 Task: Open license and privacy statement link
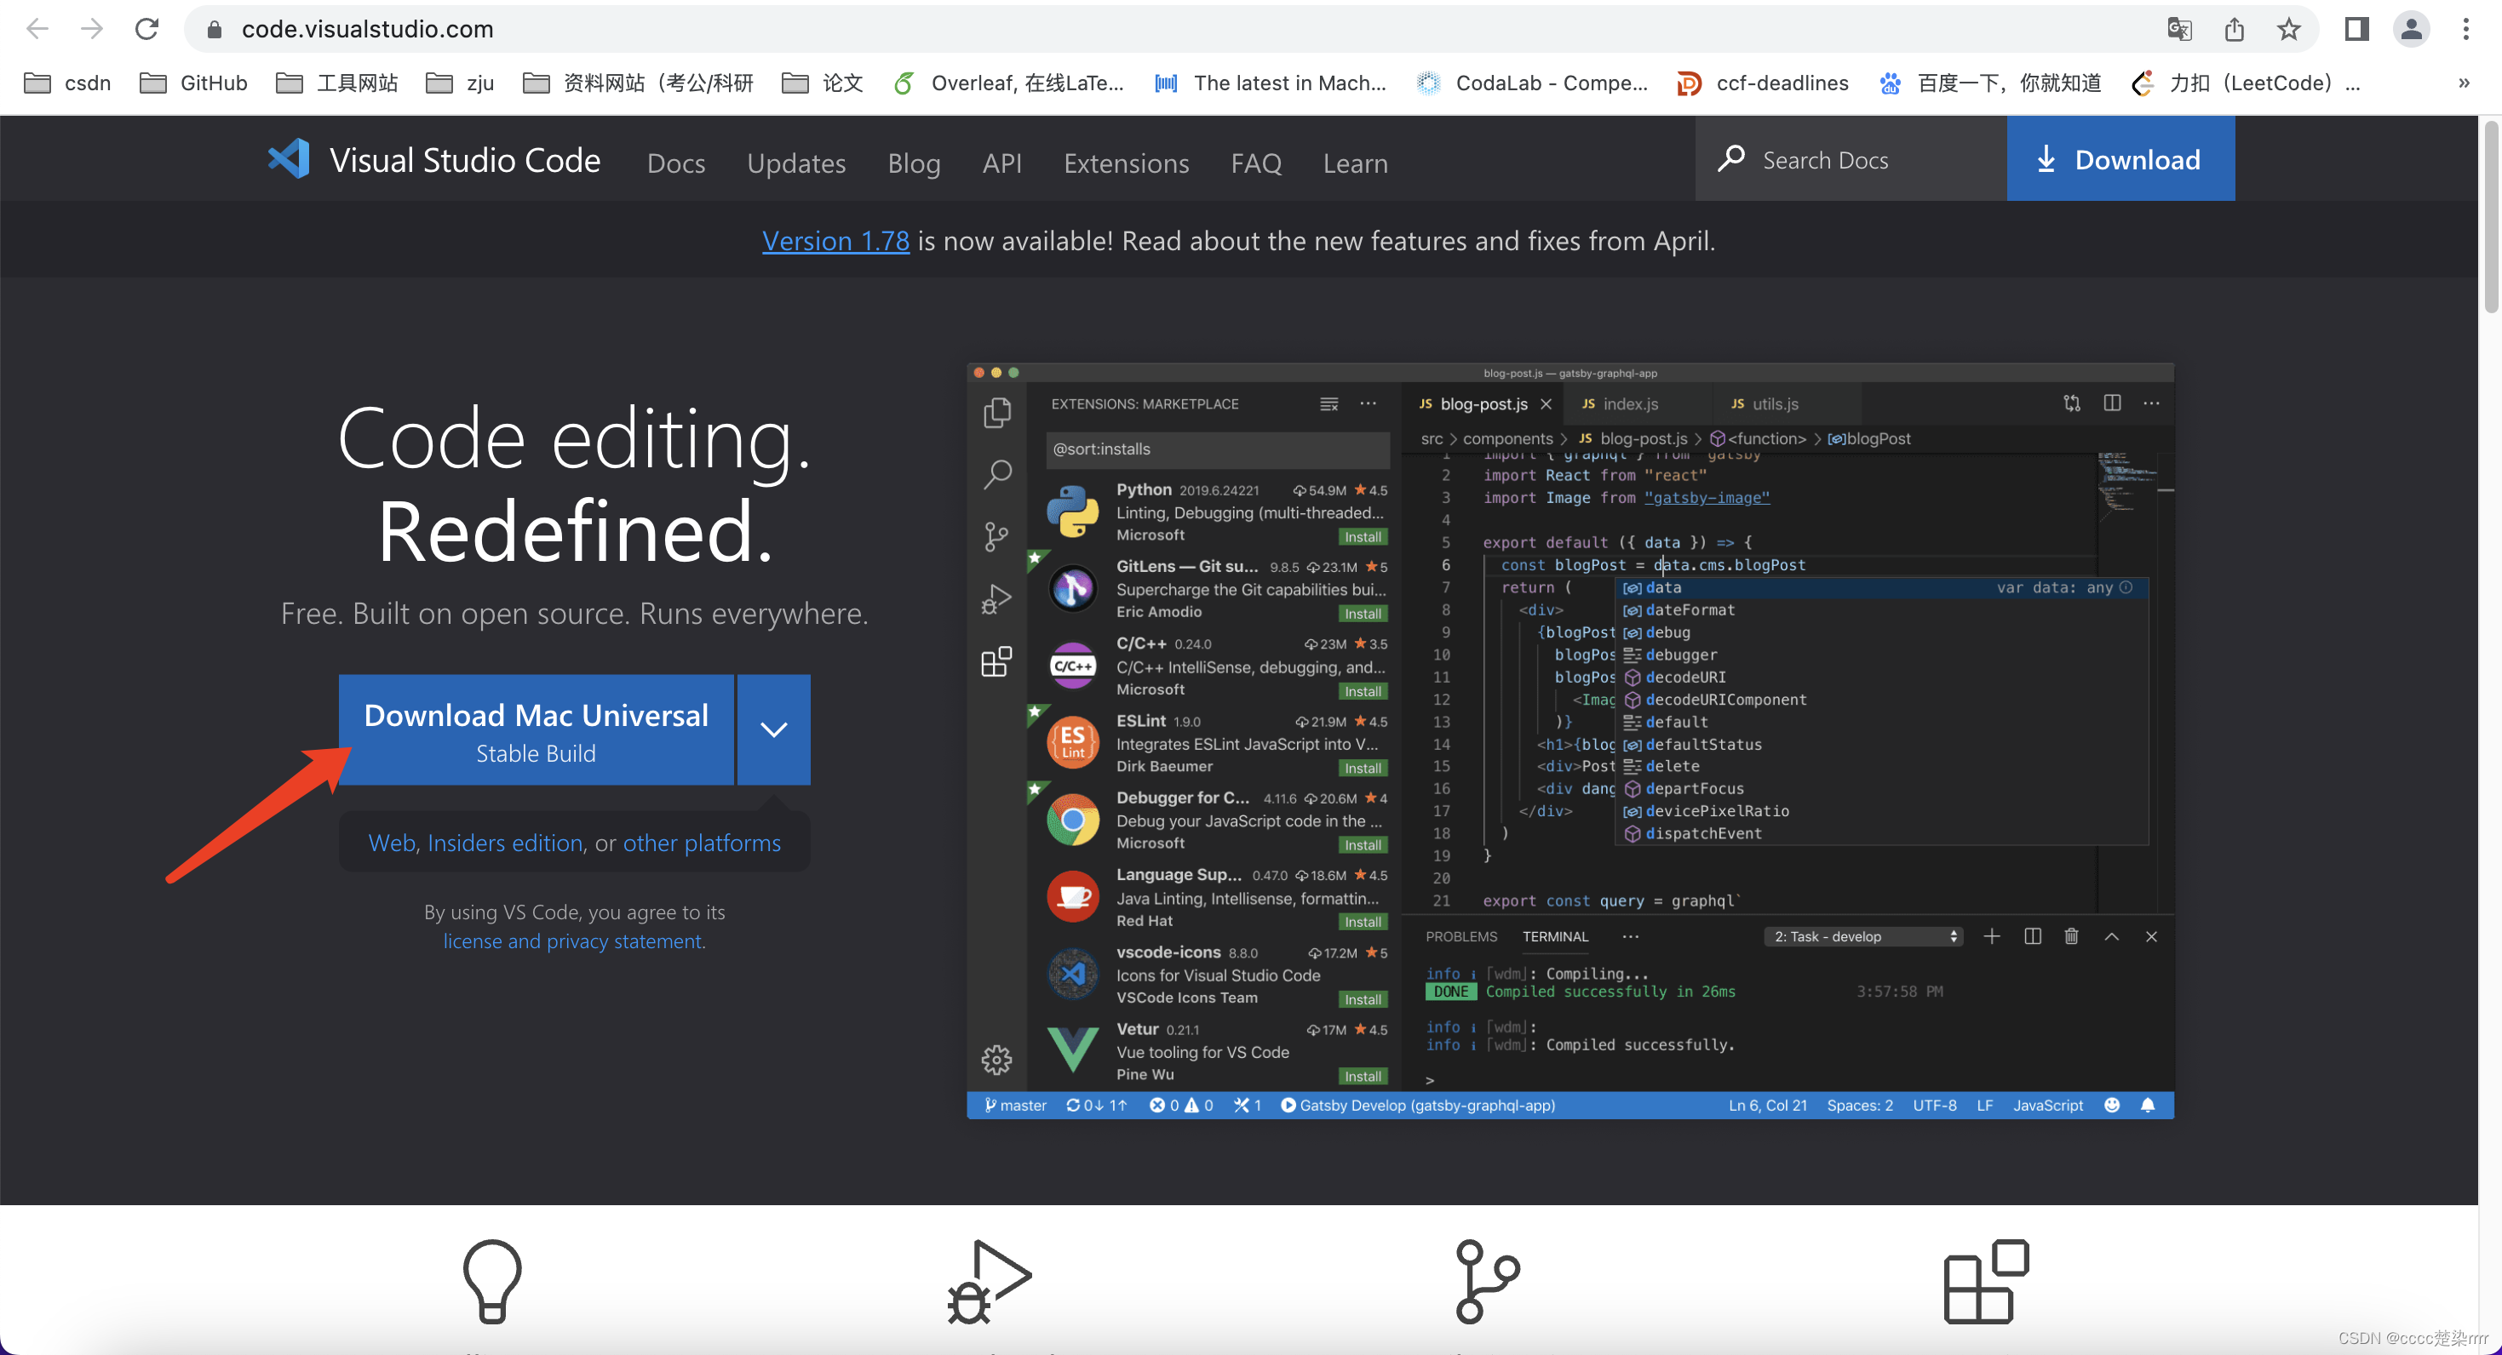coord(574,940)
